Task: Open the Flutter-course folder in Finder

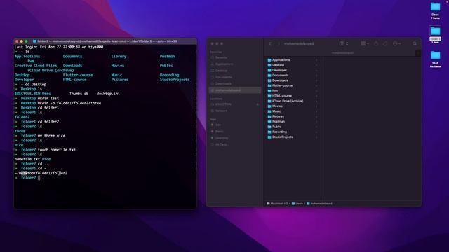Action: (x=292, y=85)
